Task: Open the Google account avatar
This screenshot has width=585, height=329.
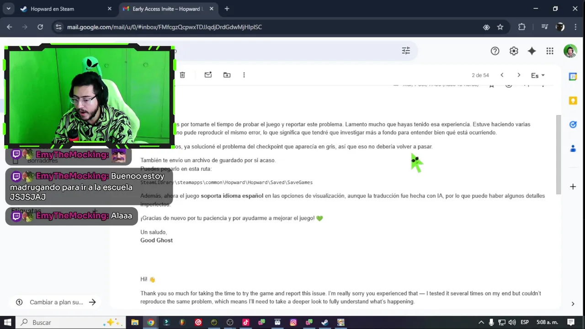Action: (570, 51)
